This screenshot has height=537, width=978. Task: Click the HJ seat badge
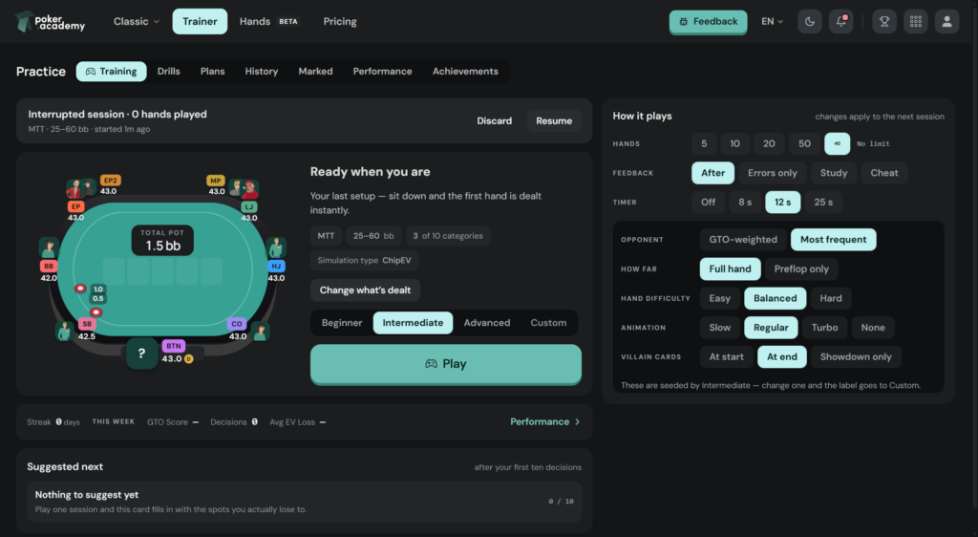coord(276,266)
